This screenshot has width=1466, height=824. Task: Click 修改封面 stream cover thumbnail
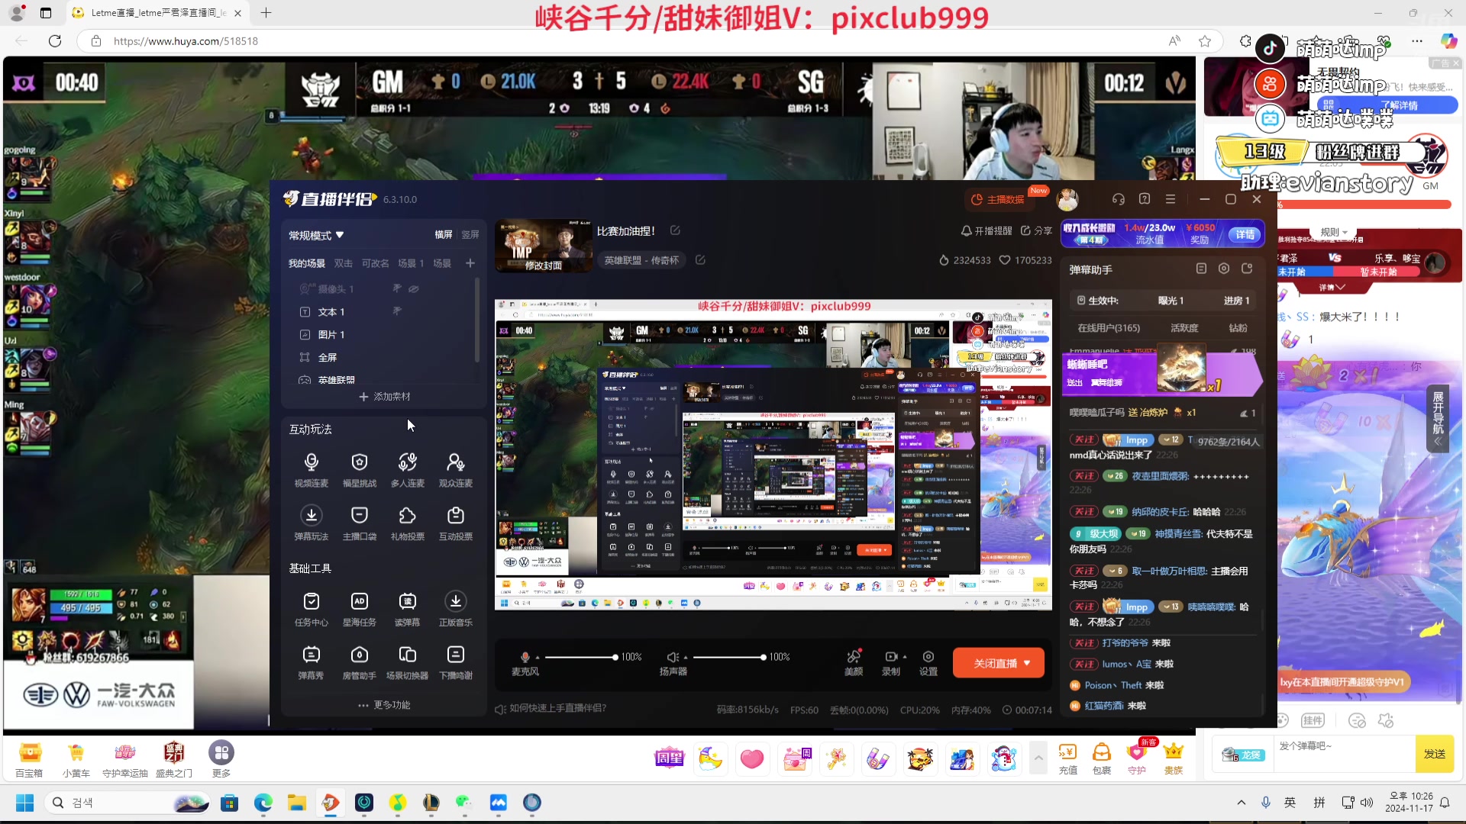coord(543,246)
